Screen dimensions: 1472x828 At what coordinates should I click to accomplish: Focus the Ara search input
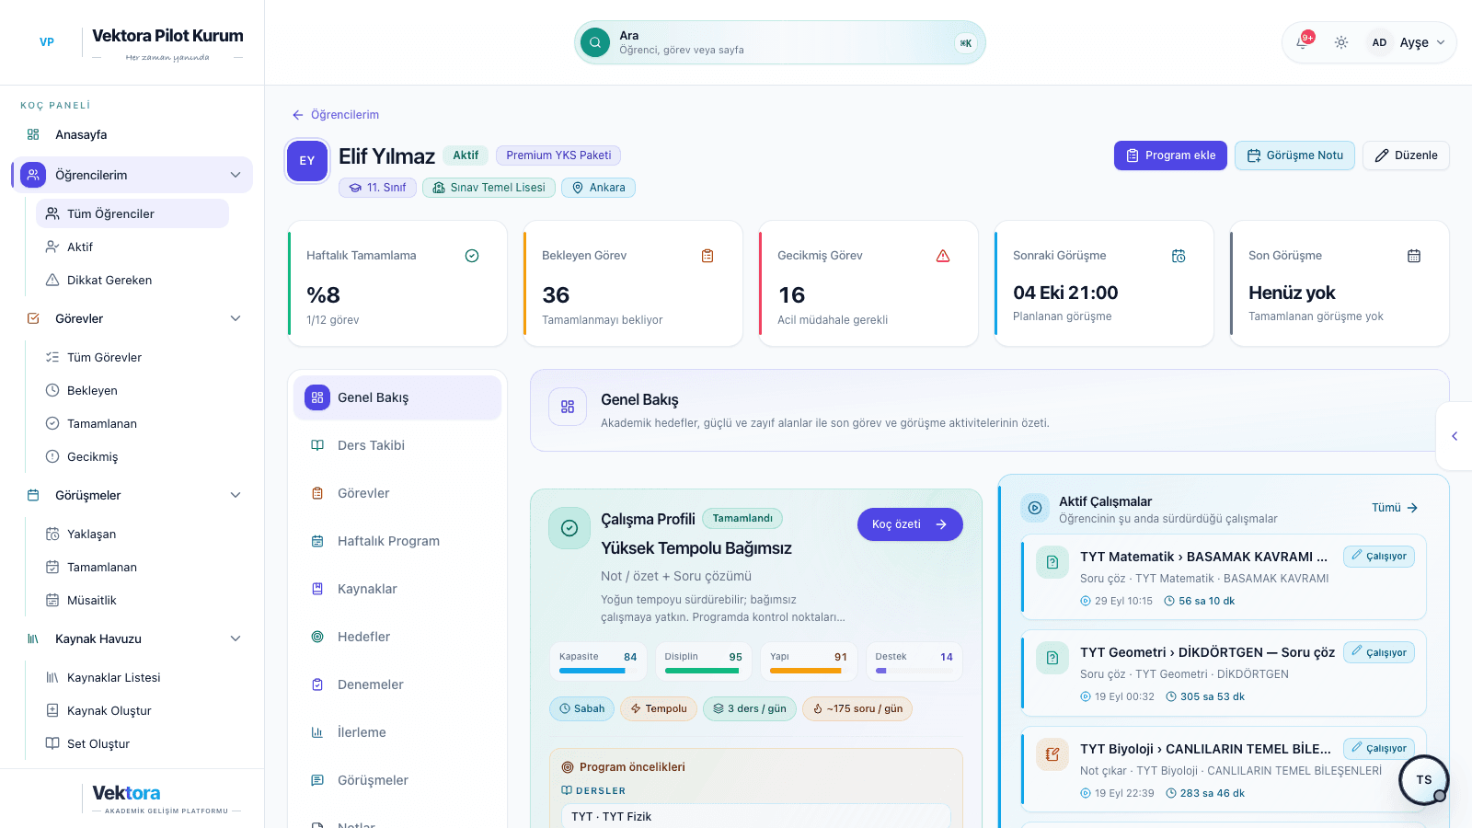click(780, 42)
